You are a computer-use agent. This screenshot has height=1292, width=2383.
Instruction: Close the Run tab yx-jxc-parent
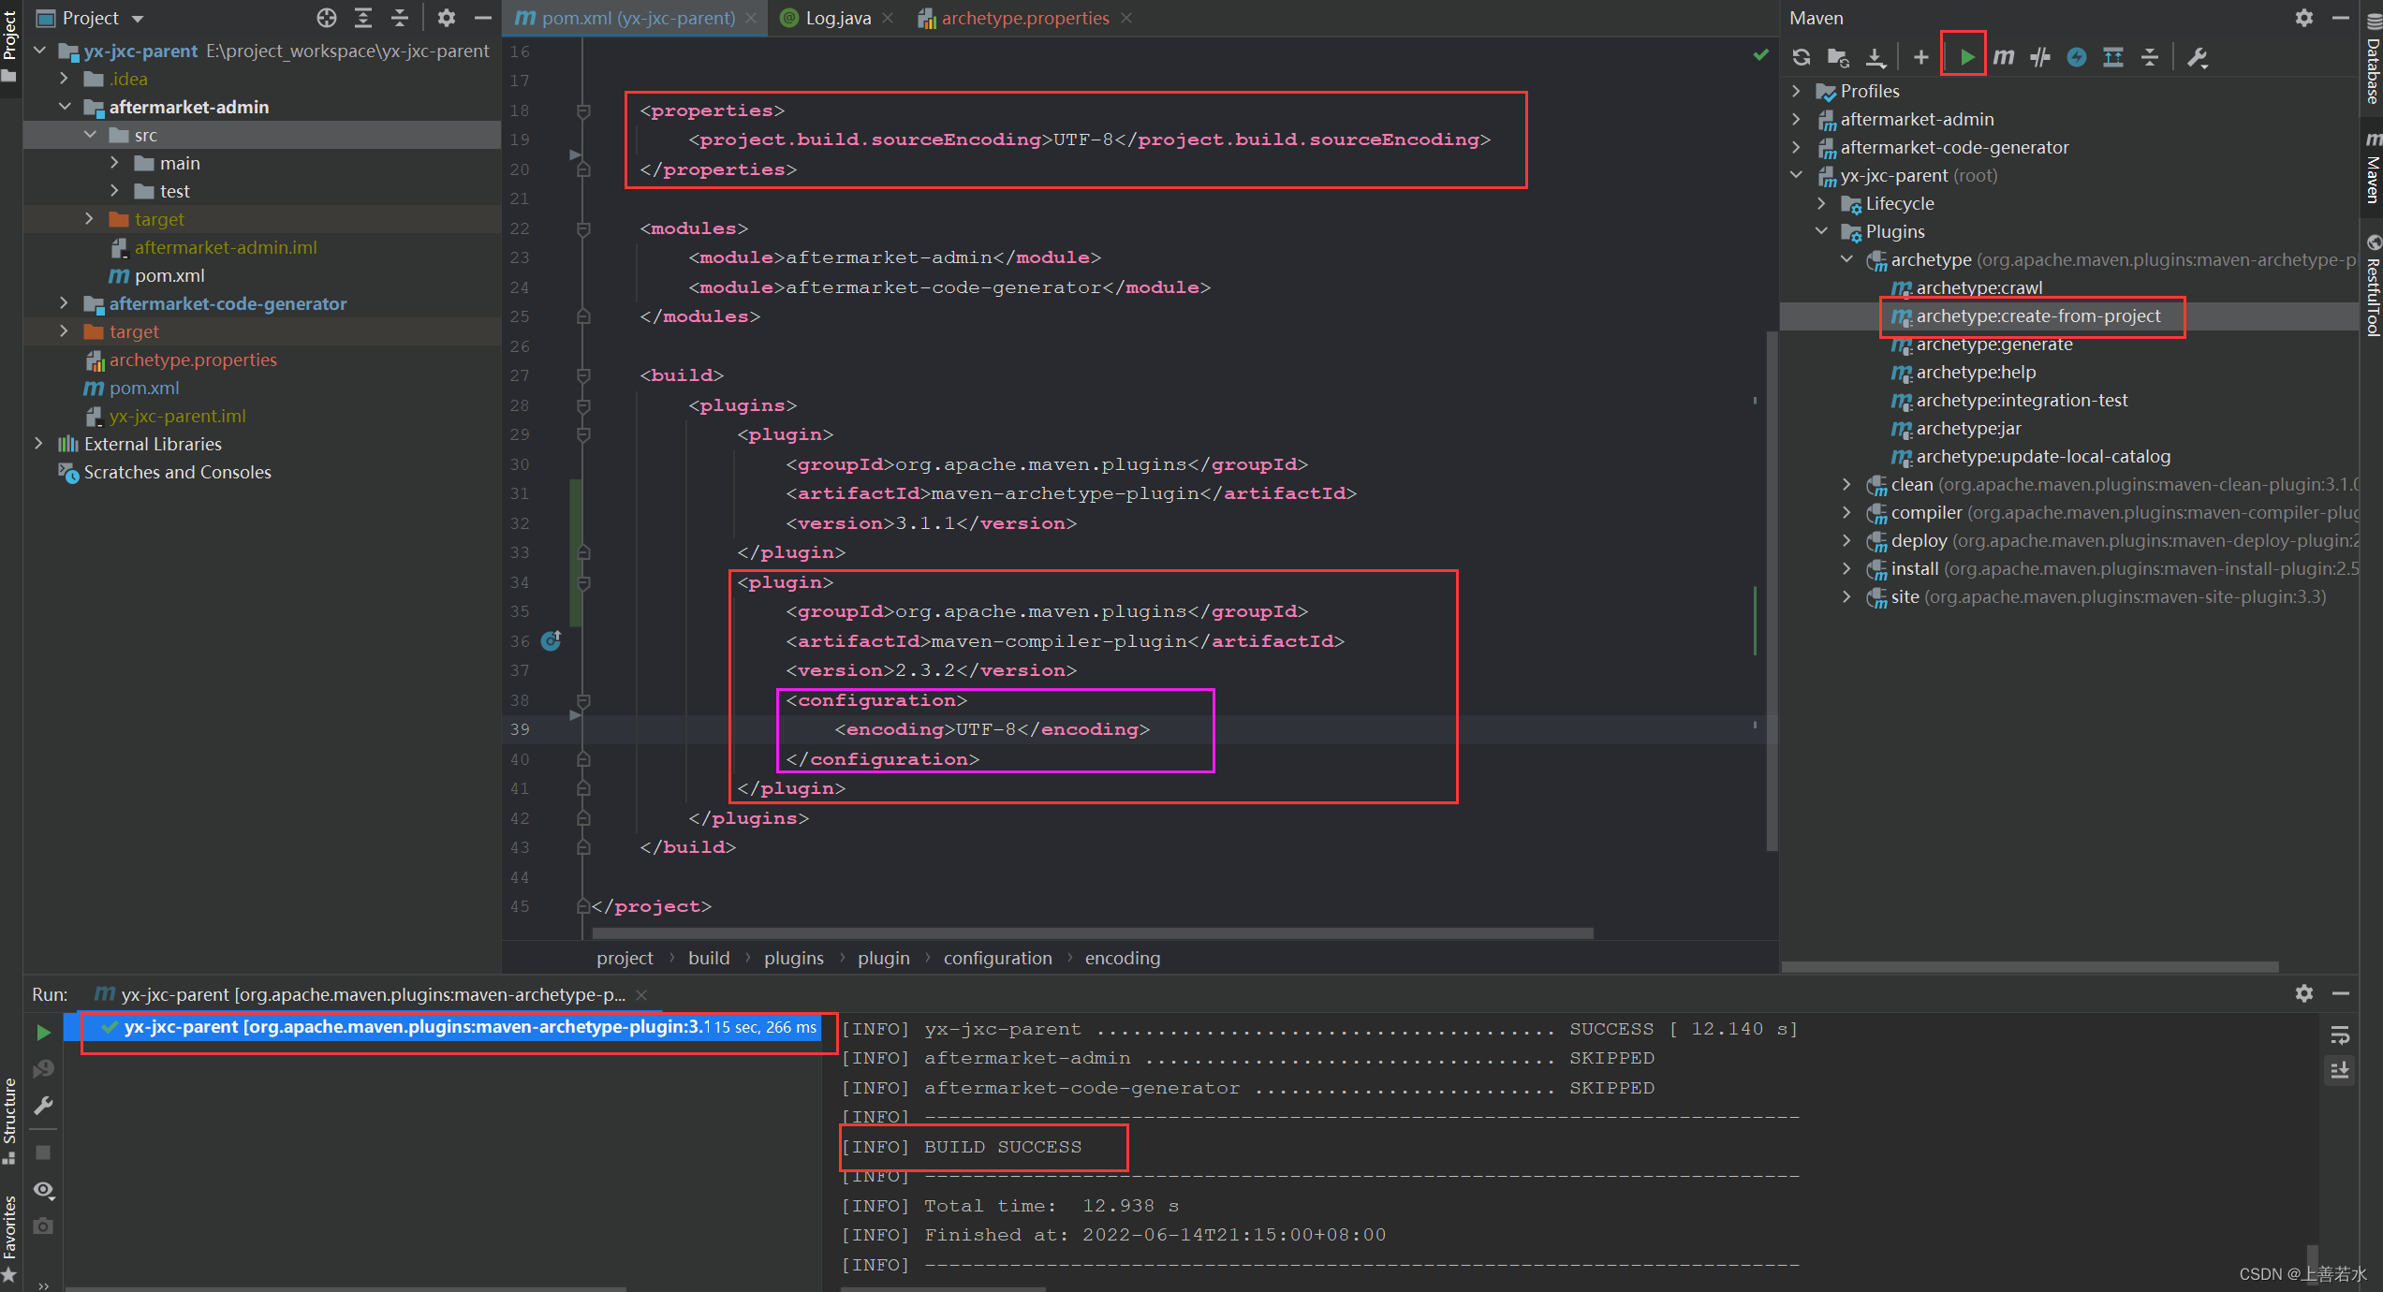tap(641, 994)
